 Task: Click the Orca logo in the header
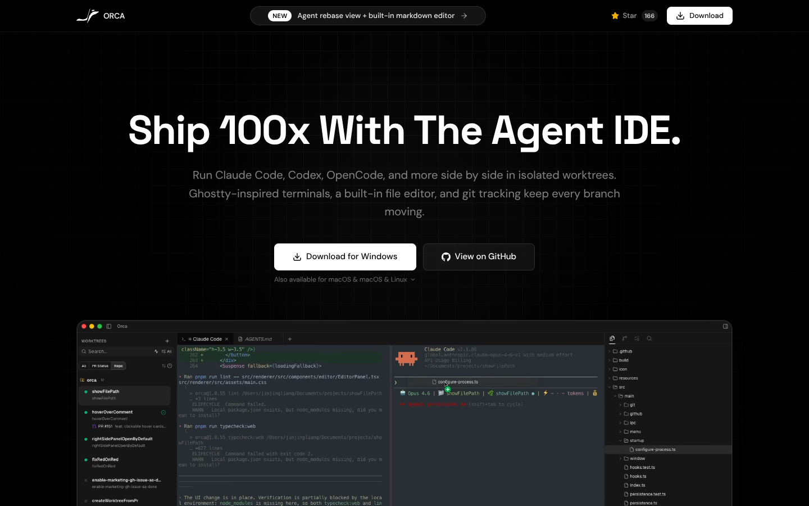(x=101, y=16)
